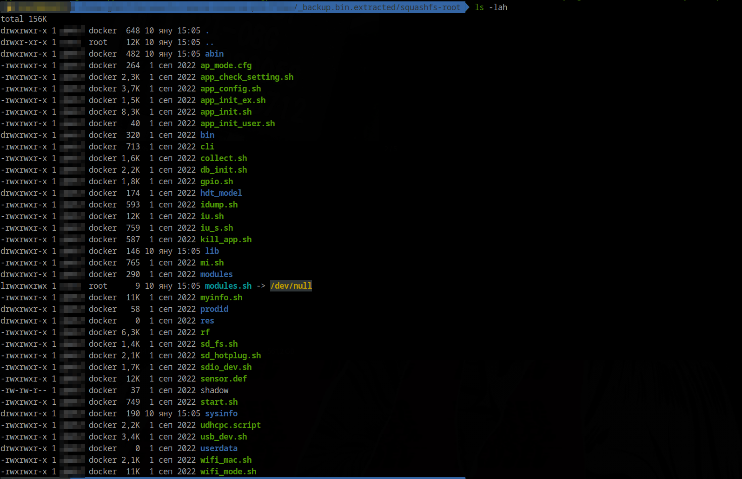Select the -rw-rw-r-- permissions of shadow
This screenshot has width=742, height=479.
point(24,390)
